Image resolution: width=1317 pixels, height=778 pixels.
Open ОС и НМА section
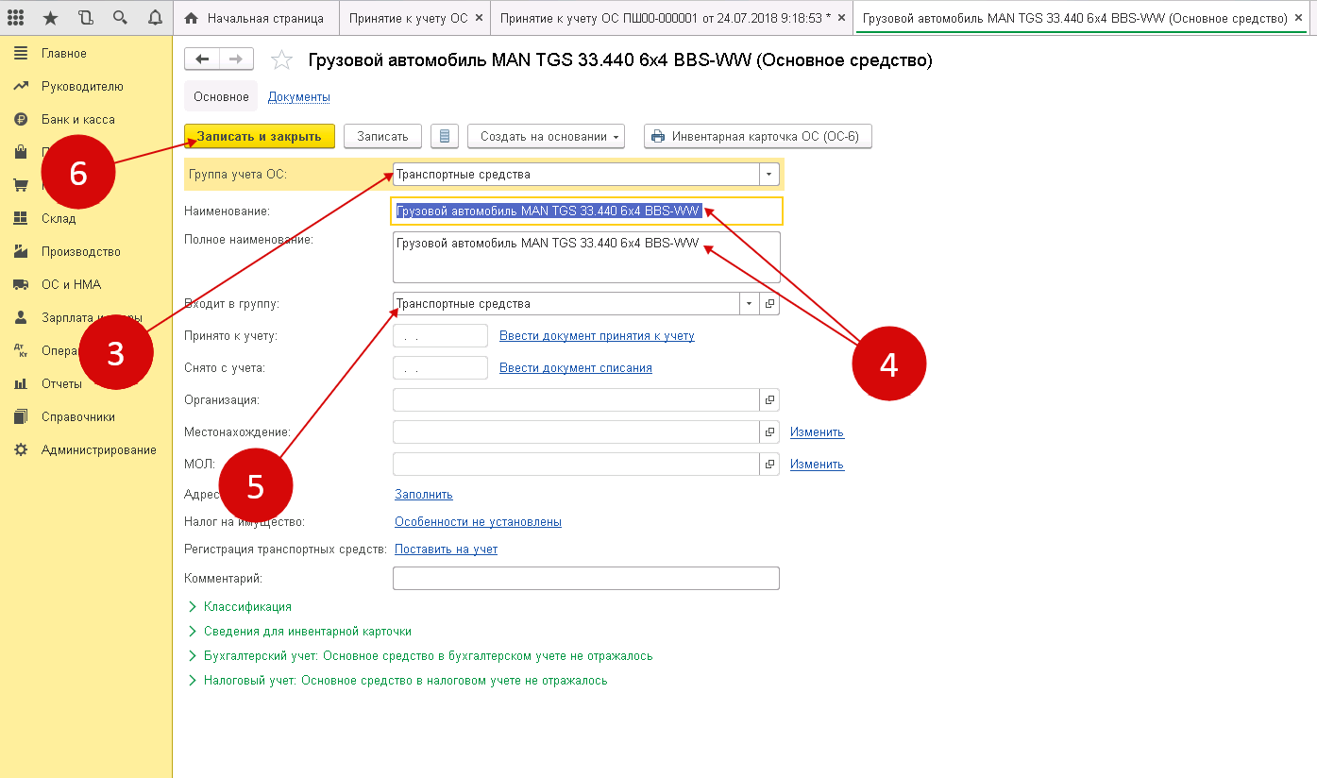pyautogui.click(x=71, y=285)
